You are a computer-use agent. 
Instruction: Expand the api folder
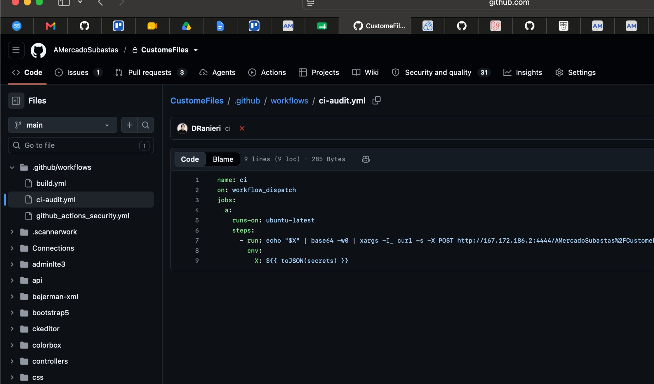click(12, 281)
